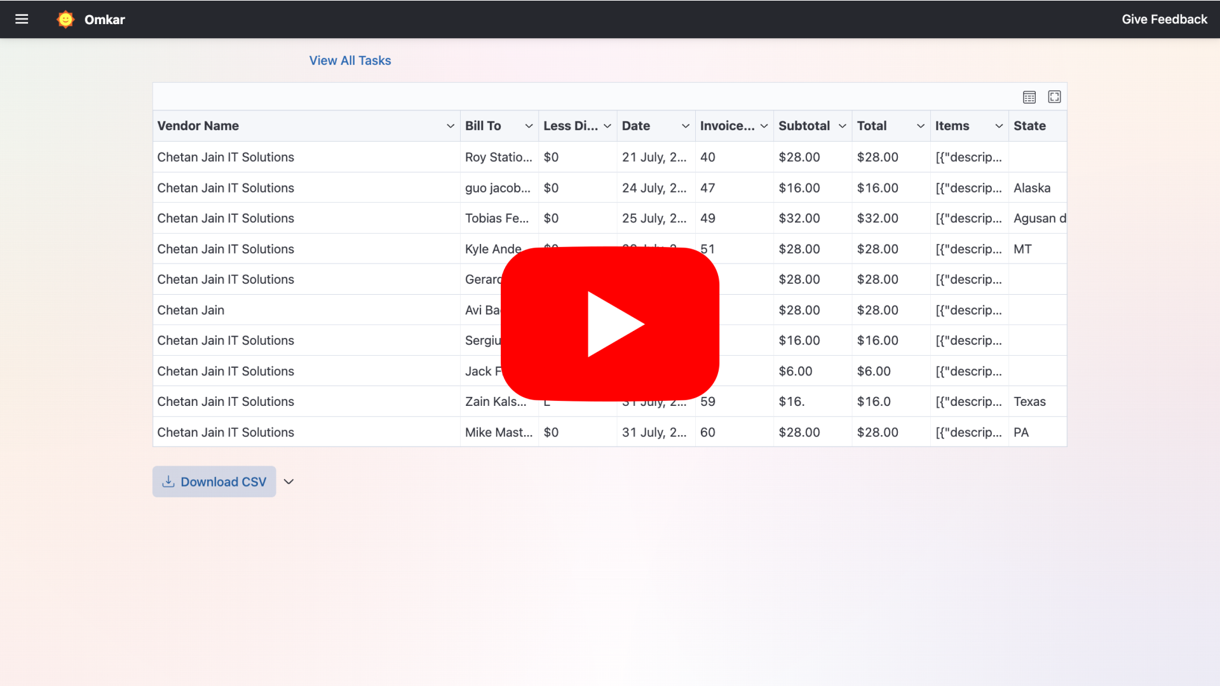
Task: Open Bill To column dropdown
Action: point(529,126)
